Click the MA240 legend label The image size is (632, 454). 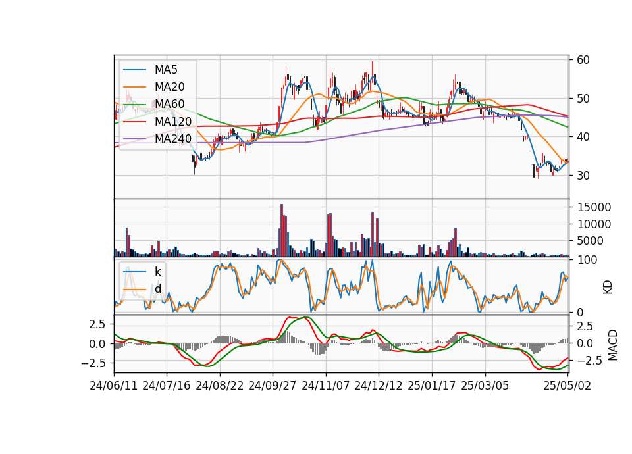point(173,139)
